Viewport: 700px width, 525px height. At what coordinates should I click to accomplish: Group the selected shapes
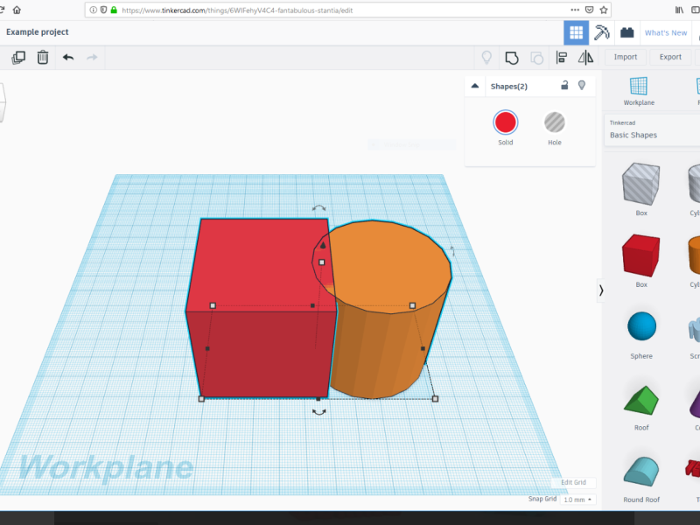pyautogui.click(x=512, y=57)
